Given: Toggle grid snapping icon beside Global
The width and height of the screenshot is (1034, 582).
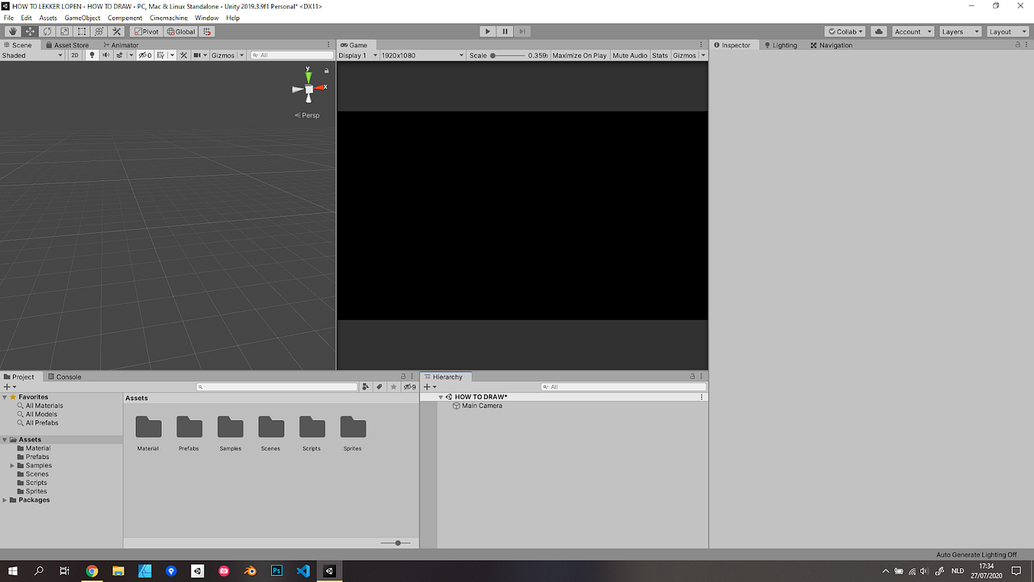Looking at the screenshot, I should tap(208, 32).
